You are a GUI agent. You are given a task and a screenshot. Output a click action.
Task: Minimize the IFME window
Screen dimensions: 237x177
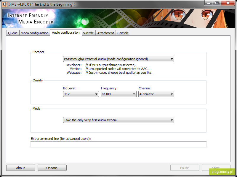209,3
